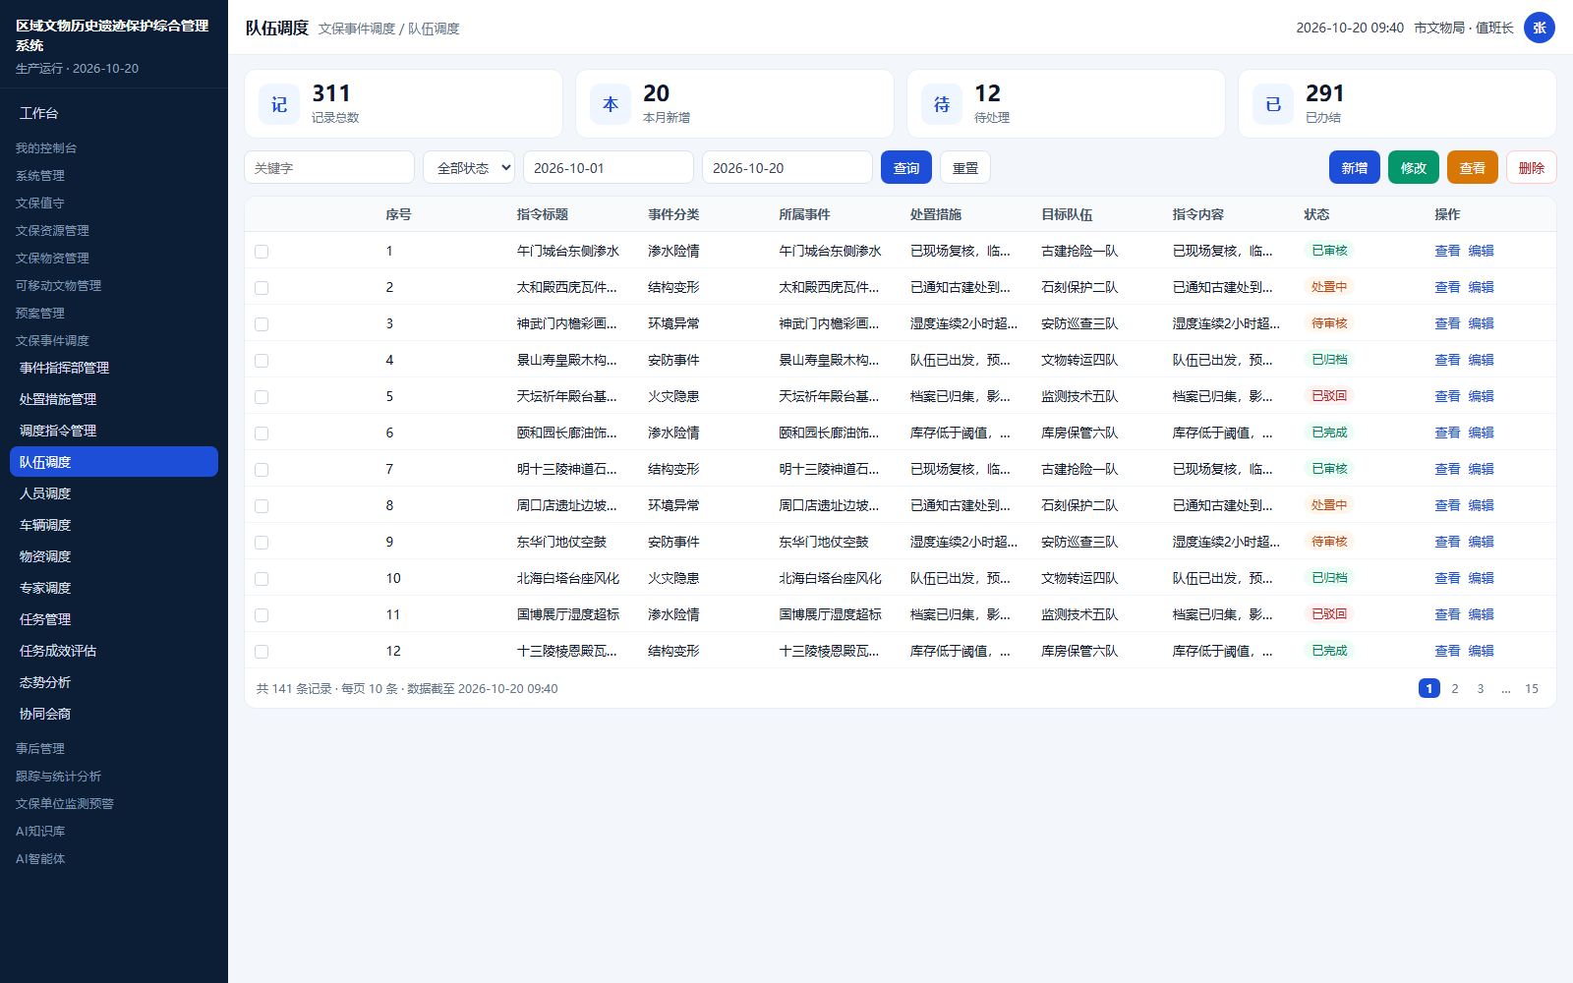Tick the checkbox for row 2 太和殿西庑瓦件
The height and width of the screenshot is (983, 1573).
click(x=262, y=288)
